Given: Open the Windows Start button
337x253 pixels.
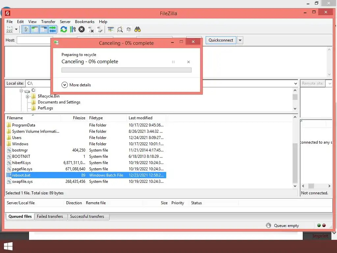Looking at the screenshot, I should 8,246.
